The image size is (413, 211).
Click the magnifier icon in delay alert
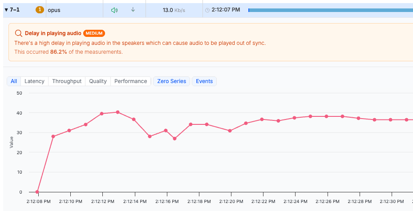18,33
